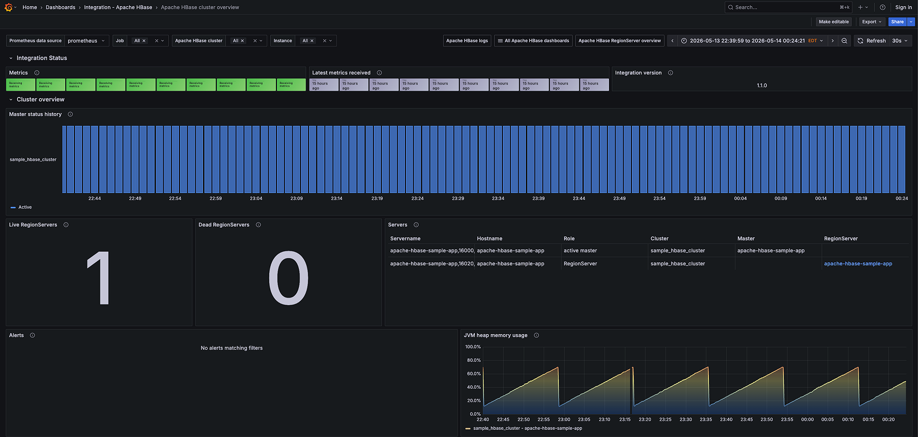Go to Dashboards breadcrumb

point(60,7)
